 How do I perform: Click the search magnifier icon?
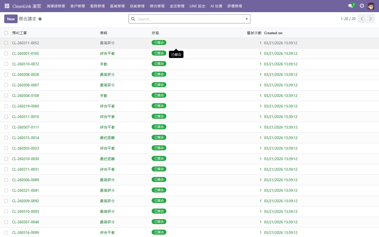point(133,19)
